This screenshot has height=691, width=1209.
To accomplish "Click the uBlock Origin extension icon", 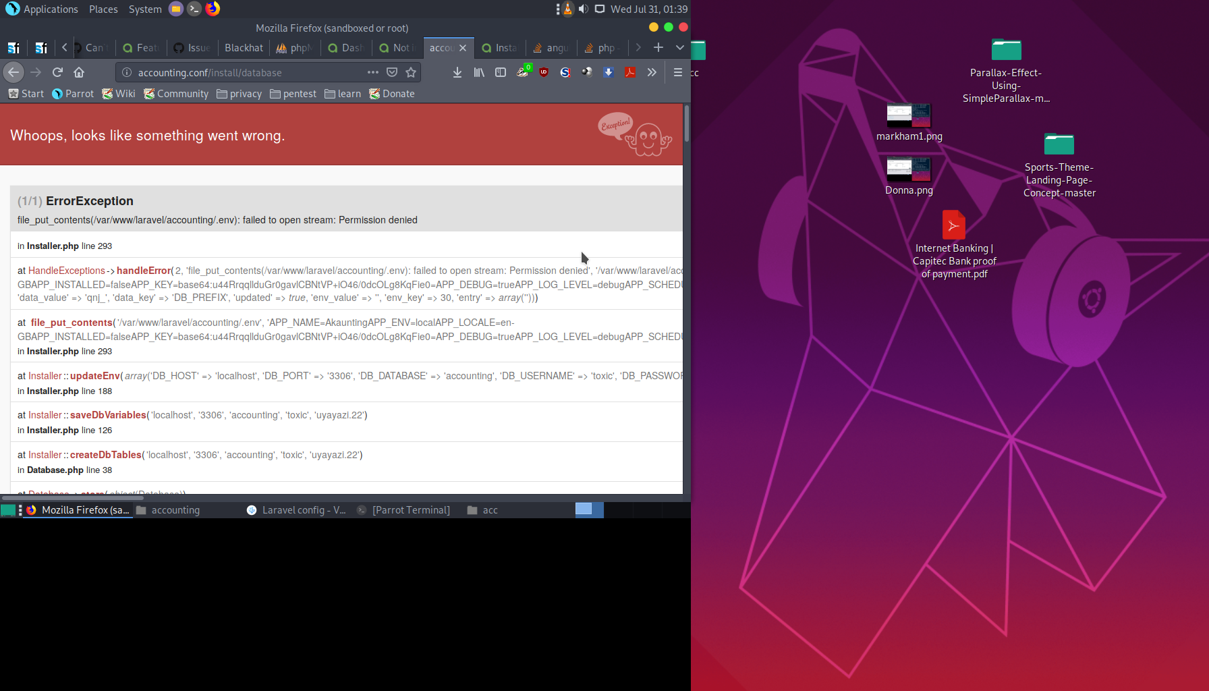I will click(x=544, y=72).
